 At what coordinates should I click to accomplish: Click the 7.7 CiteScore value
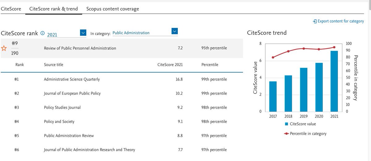pyautogui.click(x=180, y=150)
